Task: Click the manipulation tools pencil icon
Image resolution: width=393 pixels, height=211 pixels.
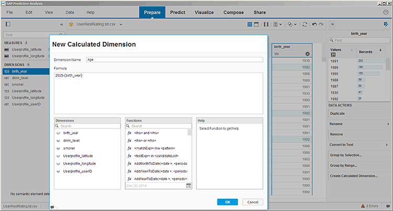Action: (386, 24)
